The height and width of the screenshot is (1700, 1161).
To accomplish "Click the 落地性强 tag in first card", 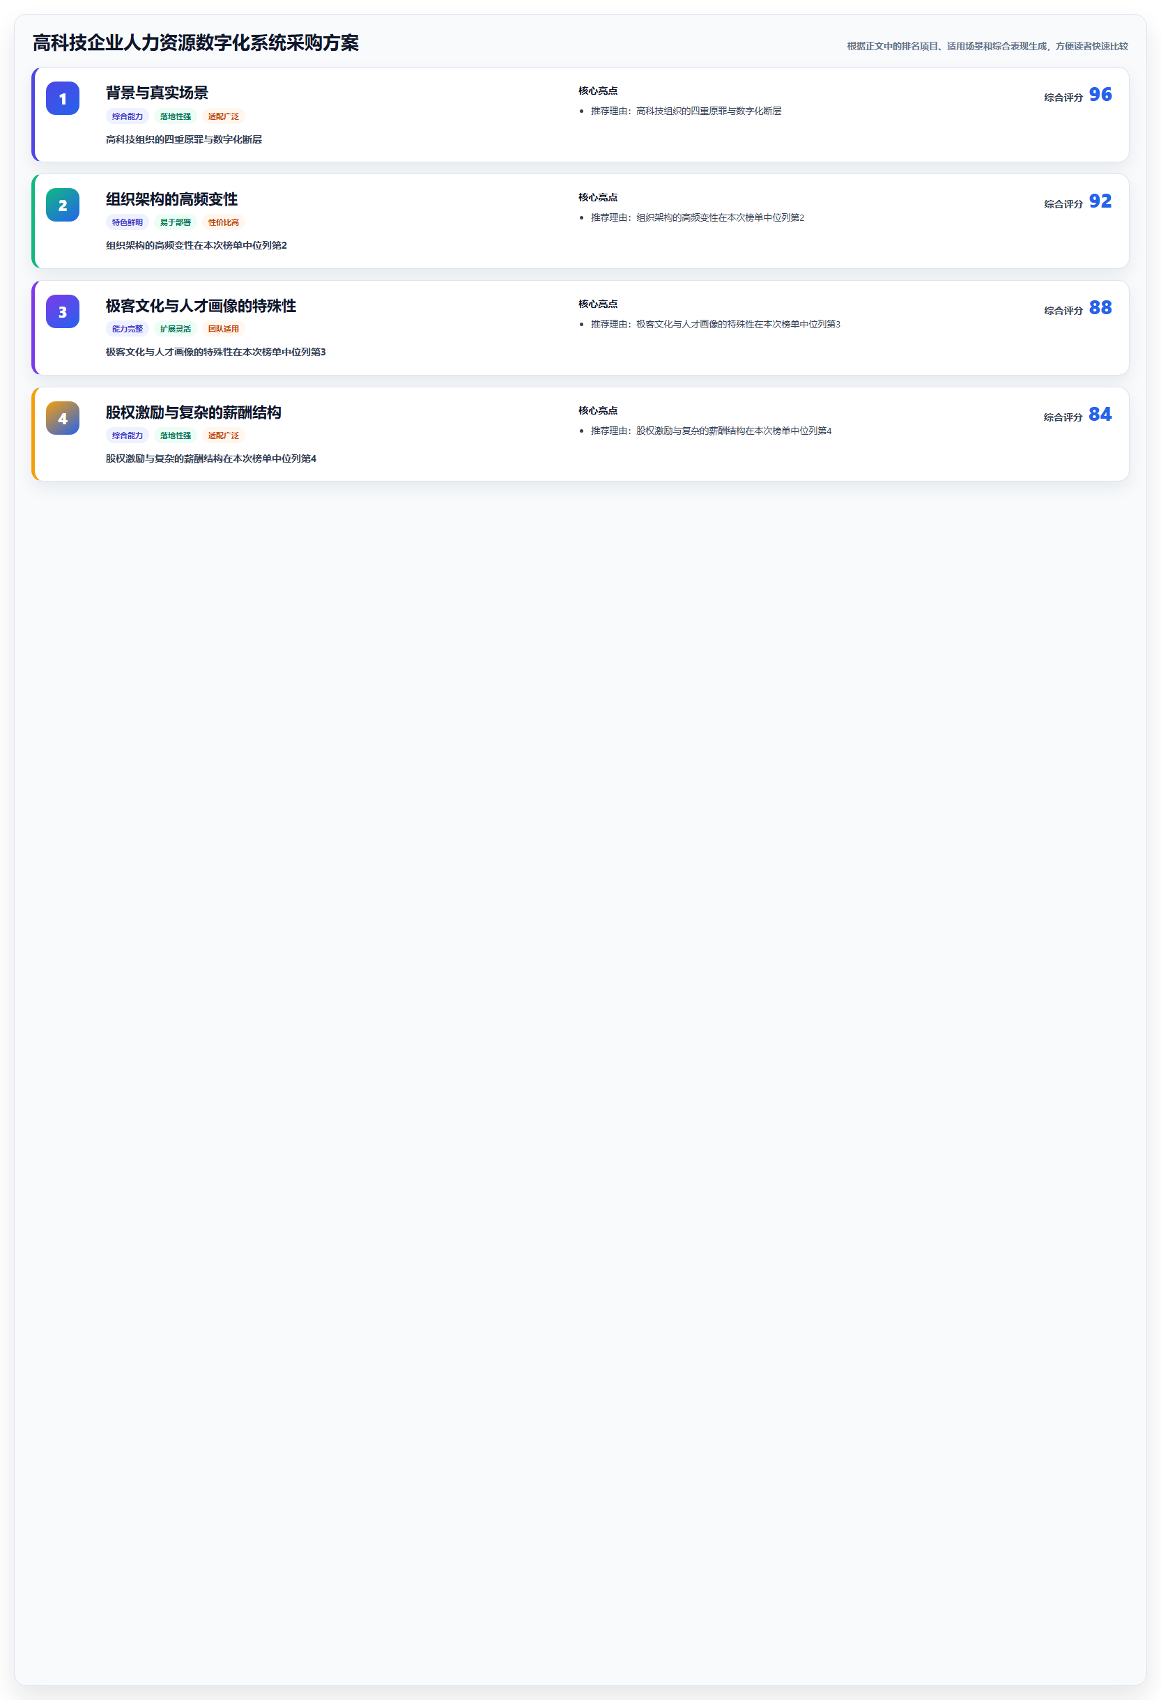I will (176, 116).
